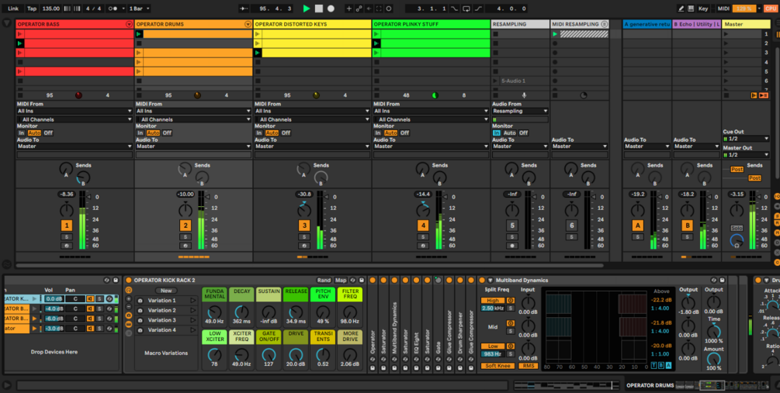Open All Channels dropdown on OPERATOR DRUMS
The width and height of the screenshot is (780, 393).
[193, 119]
